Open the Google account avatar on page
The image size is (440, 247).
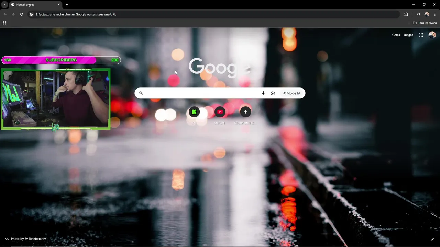pos(432,35)
